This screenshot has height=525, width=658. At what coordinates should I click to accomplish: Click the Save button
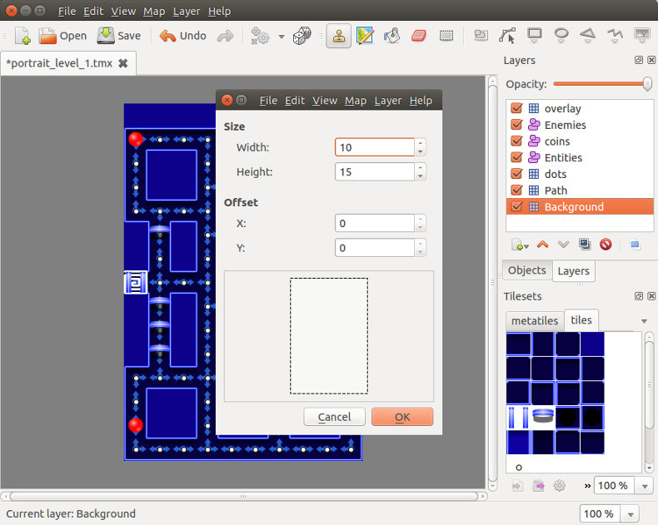pos(119,36)
